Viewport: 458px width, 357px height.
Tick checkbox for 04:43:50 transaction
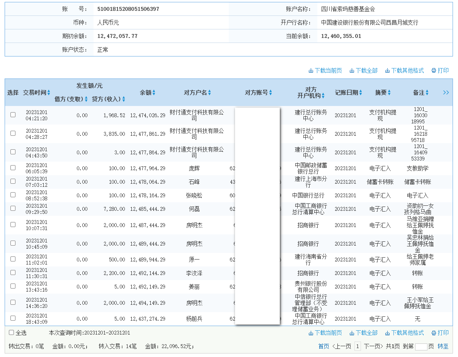(13, 152)
